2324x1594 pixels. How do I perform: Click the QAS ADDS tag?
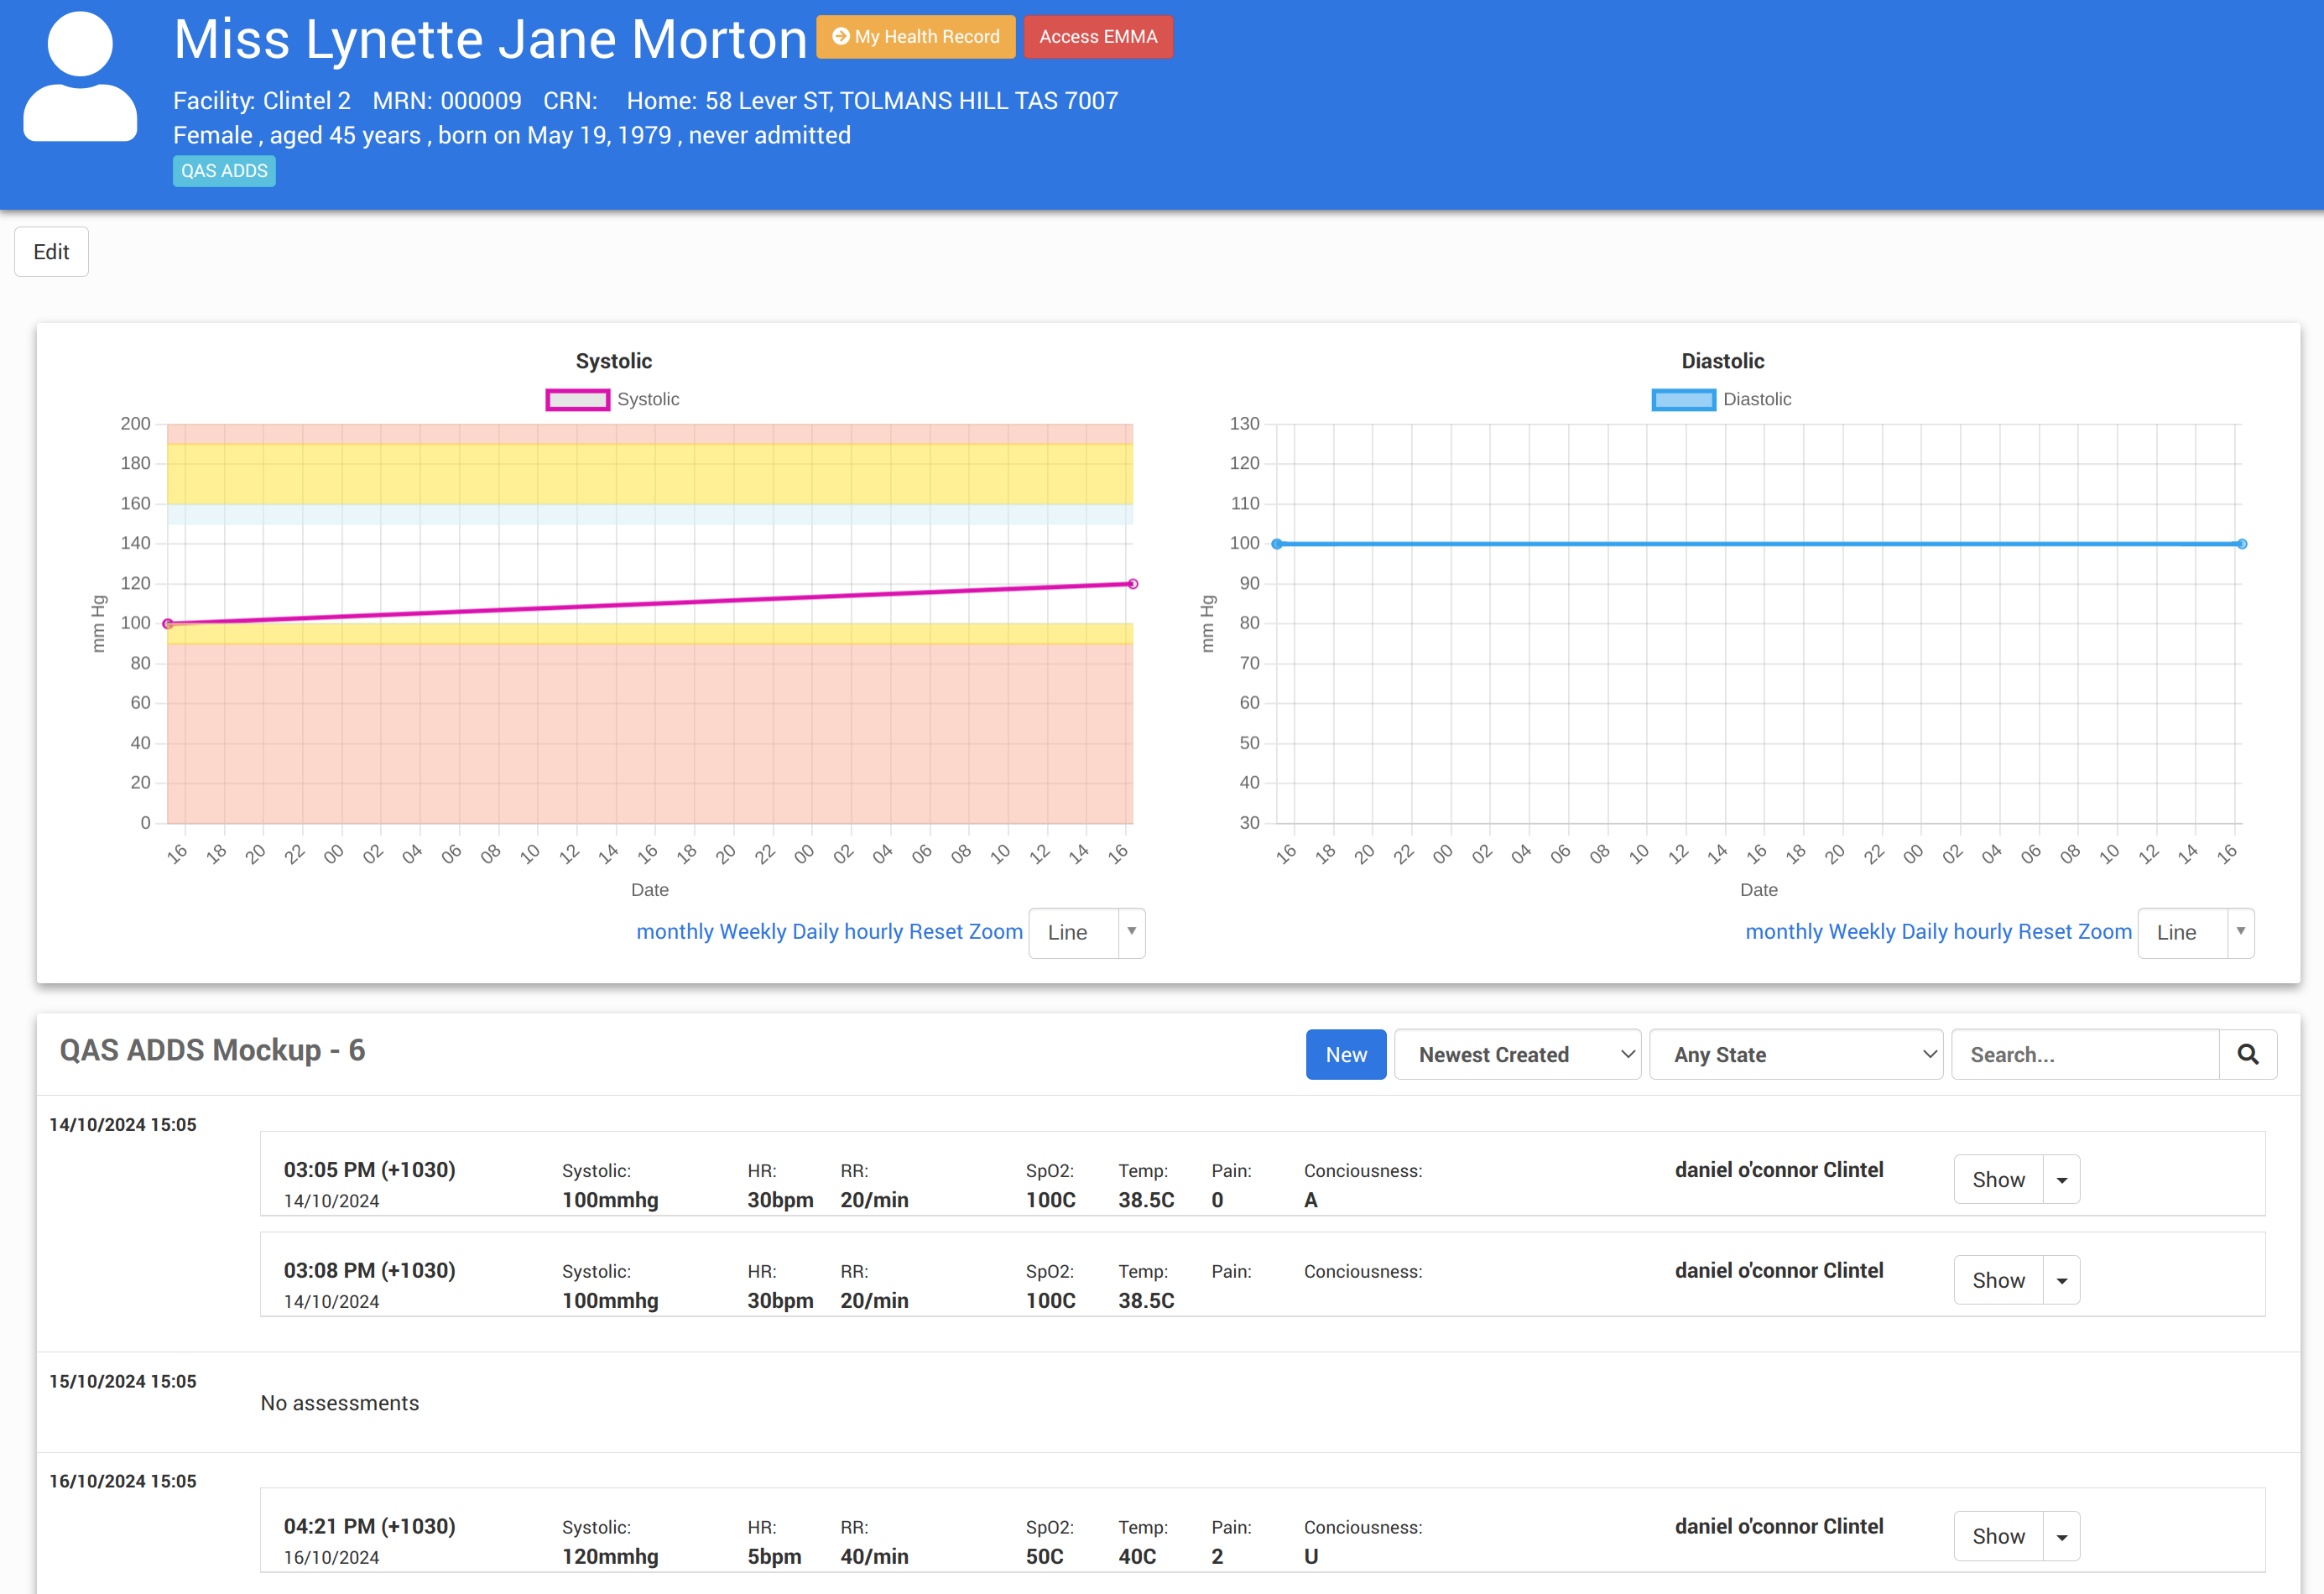click(x=224, y=171)
